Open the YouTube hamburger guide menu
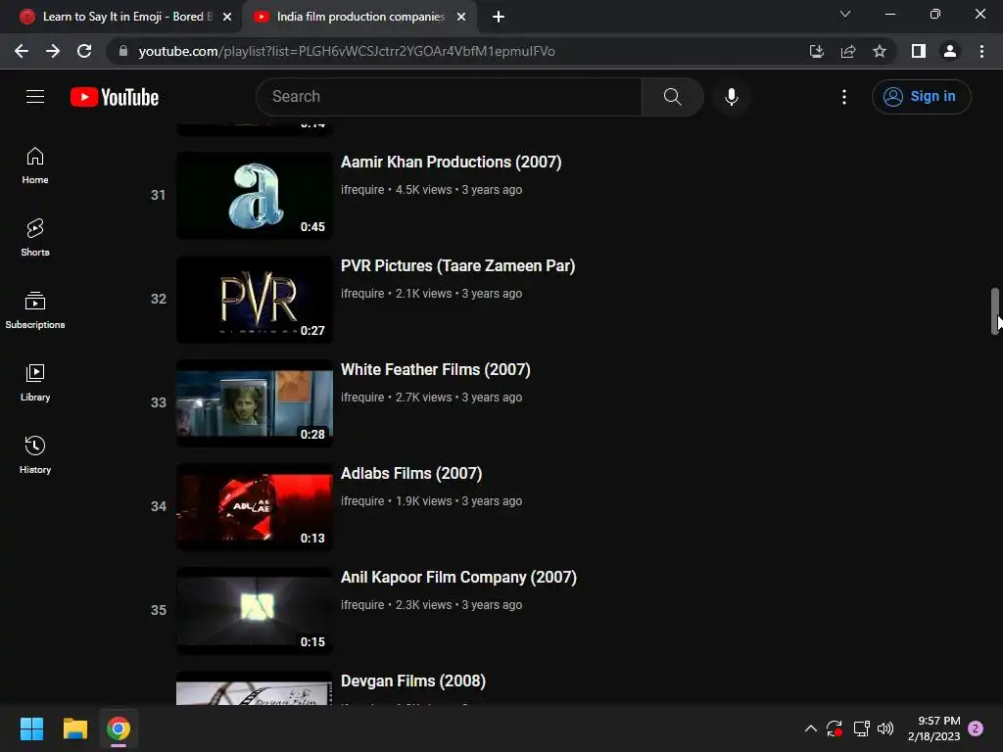Image resolution: width=1003 pixels, height=752 pixels. coord(35,97)
